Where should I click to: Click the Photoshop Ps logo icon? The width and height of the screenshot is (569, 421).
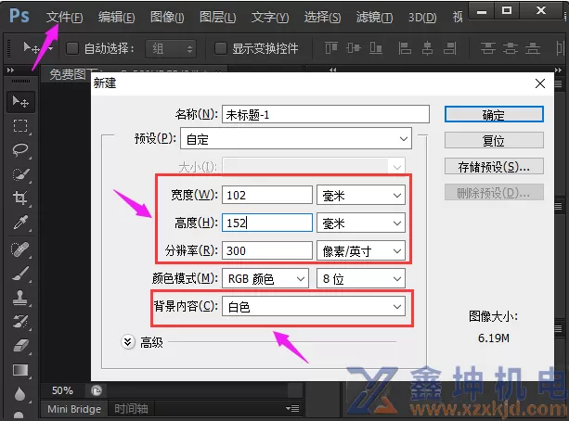tap(19, 16)
